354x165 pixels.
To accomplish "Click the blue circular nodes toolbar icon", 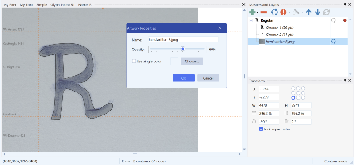I will pos(274,12).
